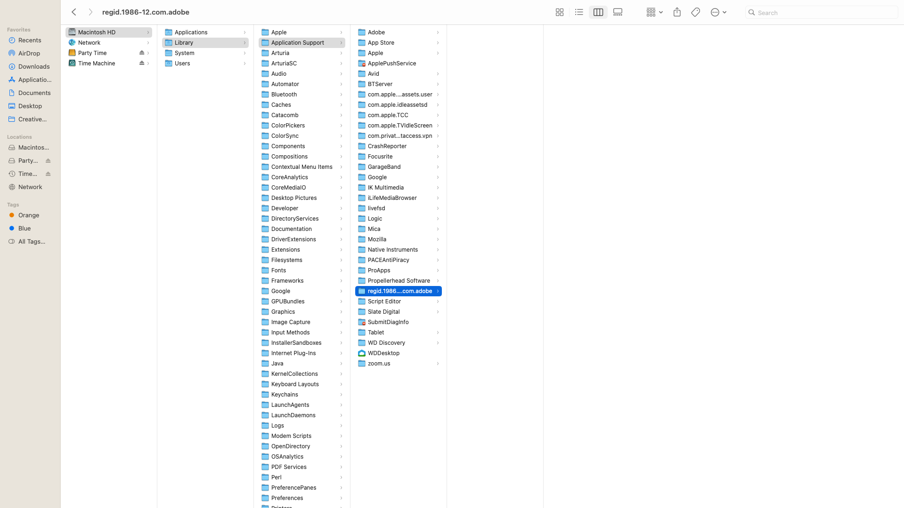Open the PreferencePanes folder
The width and height of the screenshot is (904, 508).
click(x=302, y=488)
